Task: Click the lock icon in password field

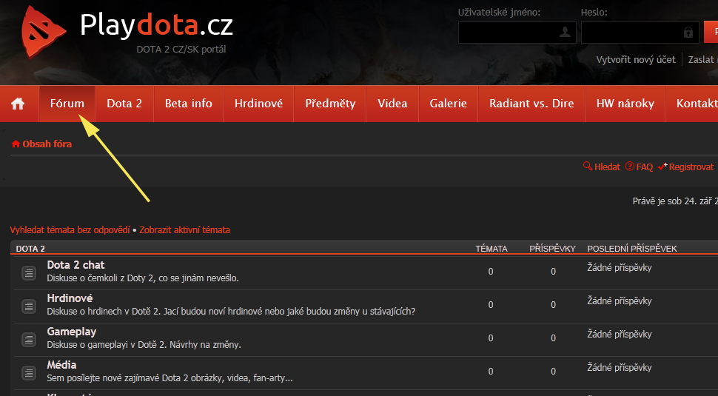Action: [x=688, y=32]
